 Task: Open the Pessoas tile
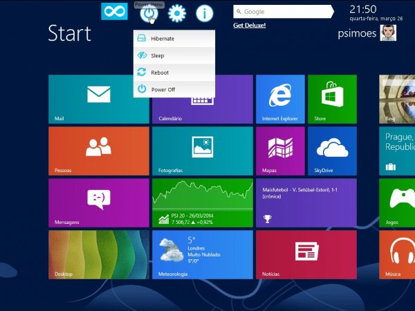tap(99, 151)
